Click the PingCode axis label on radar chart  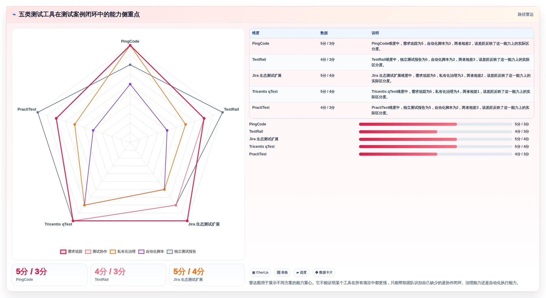[130, 41]
